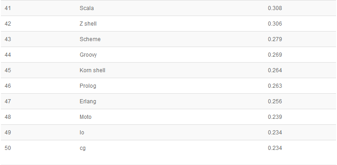Select the 0.308 rating value

(x=275, y=8)
